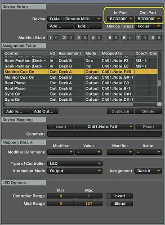
Task: Click the Learn button
Action: pos(61,127)
